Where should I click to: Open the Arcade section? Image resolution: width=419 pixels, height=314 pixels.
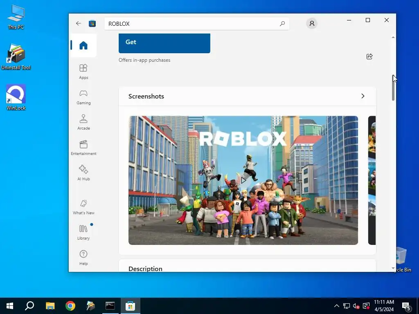83,122
